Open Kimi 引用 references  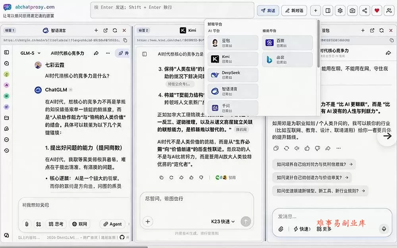point(225,178)
